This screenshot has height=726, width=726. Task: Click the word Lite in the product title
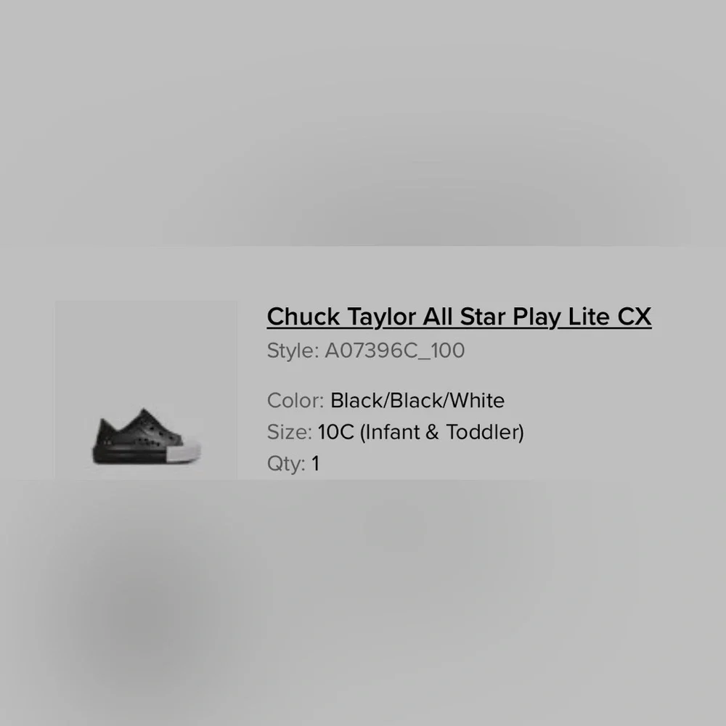coord(589,317)
